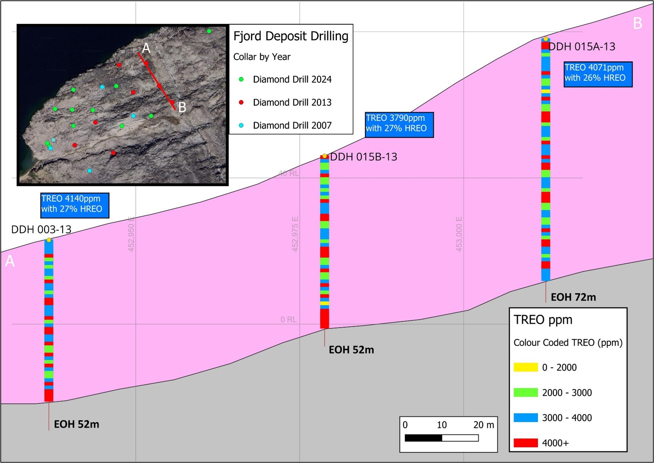The height and width of the screenshot is (463, 654).
Task: Click the yellow collar marker atop DDH 003-13
Action: (x=49, y=240)
